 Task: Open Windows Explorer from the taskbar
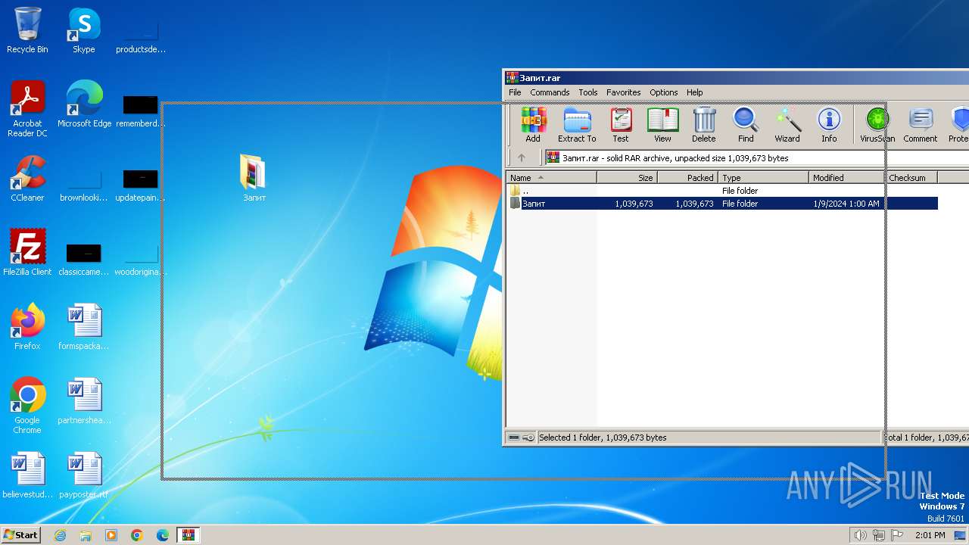tap(86, 535)
